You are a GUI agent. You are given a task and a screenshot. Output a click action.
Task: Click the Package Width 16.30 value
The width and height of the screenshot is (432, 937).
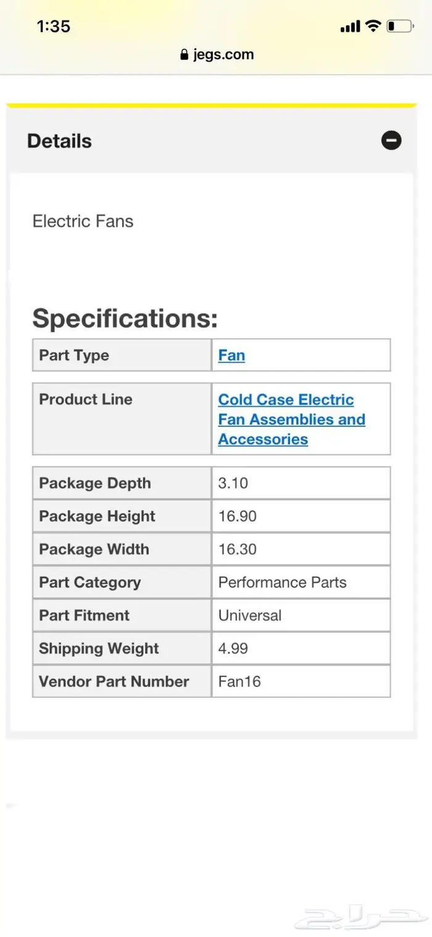tap(238, 549)
